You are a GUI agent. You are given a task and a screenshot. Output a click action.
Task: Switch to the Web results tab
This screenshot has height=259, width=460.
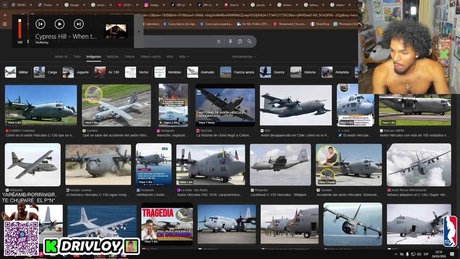(x=170, y=56)
